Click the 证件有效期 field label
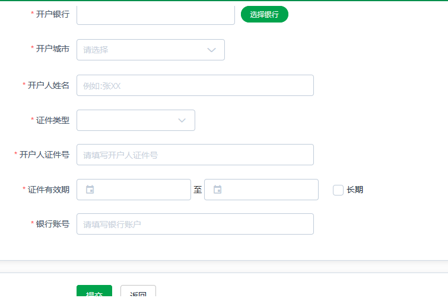The height and width of the screenshot is (298, 448). 49,190
